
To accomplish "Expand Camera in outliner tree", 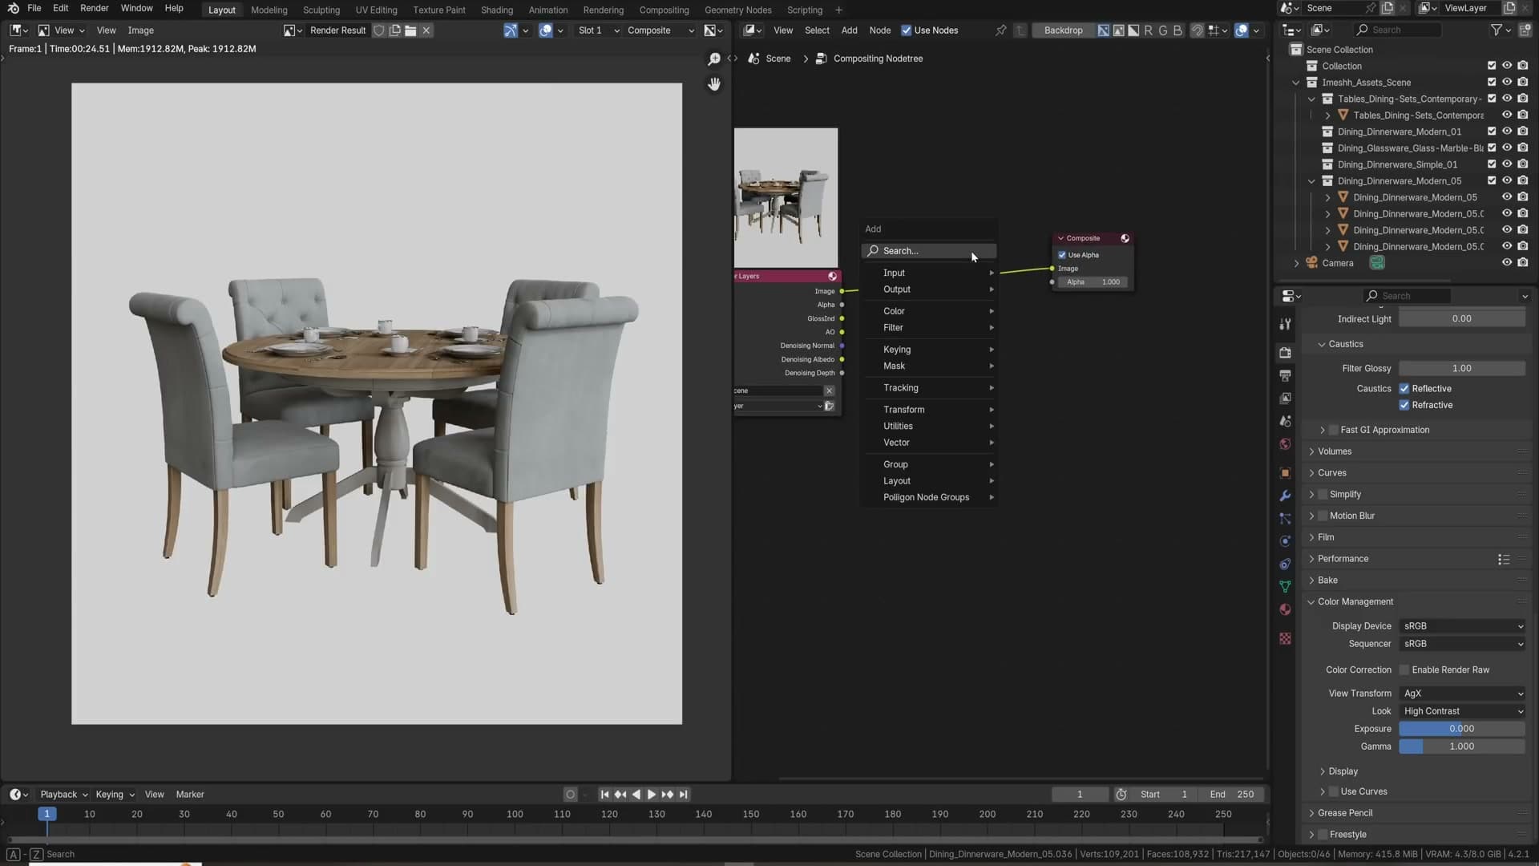I will [x=1296, y=263].
